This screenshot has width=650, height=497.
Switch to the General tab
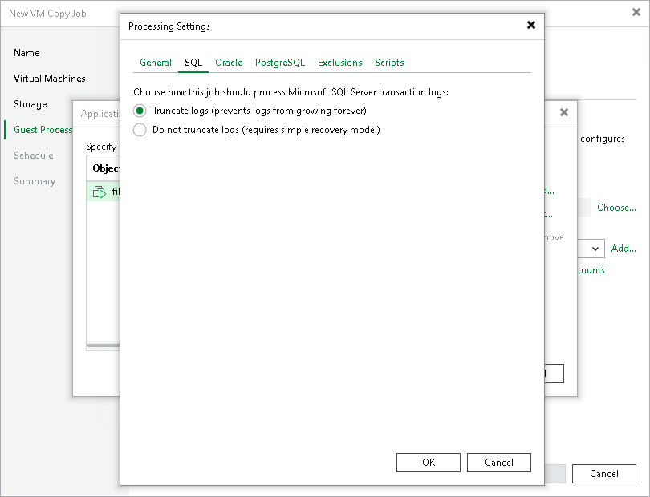(x=156, y=63)
